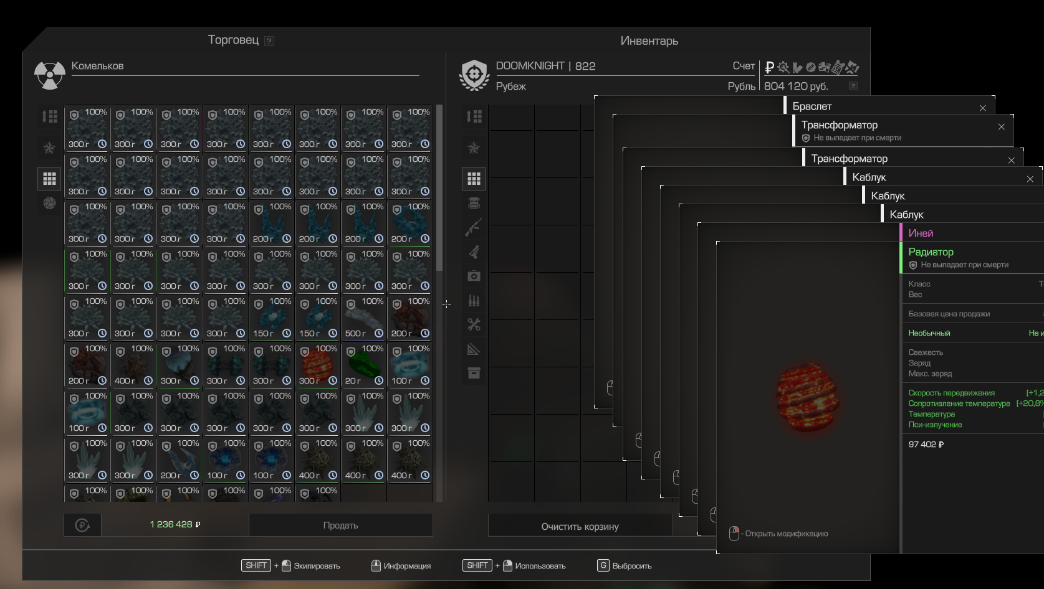Show the backpack category in inventory
1044x589 pixels.
tap(474, 203)
